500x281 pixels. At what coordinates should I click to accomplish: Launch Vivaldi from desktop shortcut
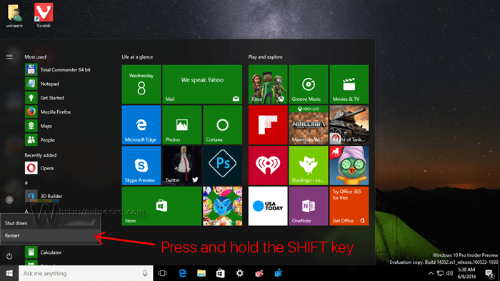[x=44, y=15]
